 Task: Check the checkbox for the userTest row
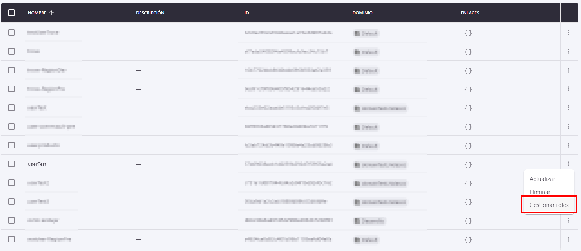pos(12,164)
